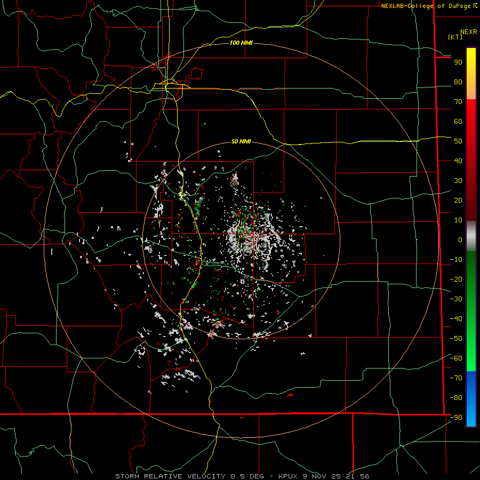Click the -90 value on velocity scale
The image size is (480, 480).
tap(456, 417)
